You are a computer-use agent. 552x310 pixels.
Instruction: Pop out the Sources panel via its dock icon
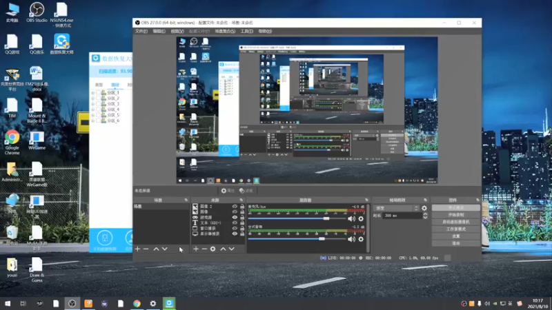[x=241, y=200]
